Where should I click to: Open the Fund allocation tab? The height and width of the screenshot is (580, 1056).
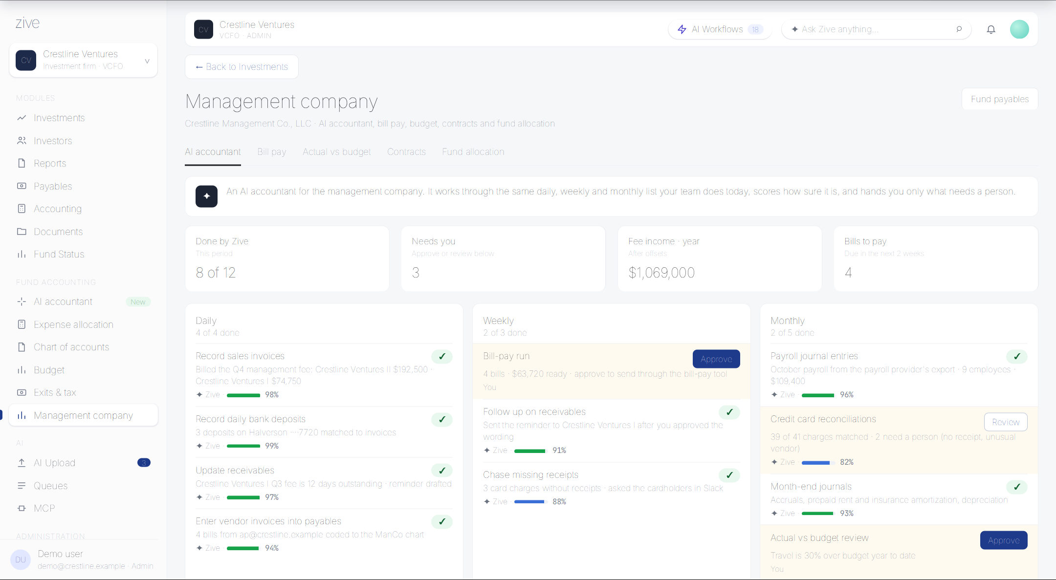473,152
